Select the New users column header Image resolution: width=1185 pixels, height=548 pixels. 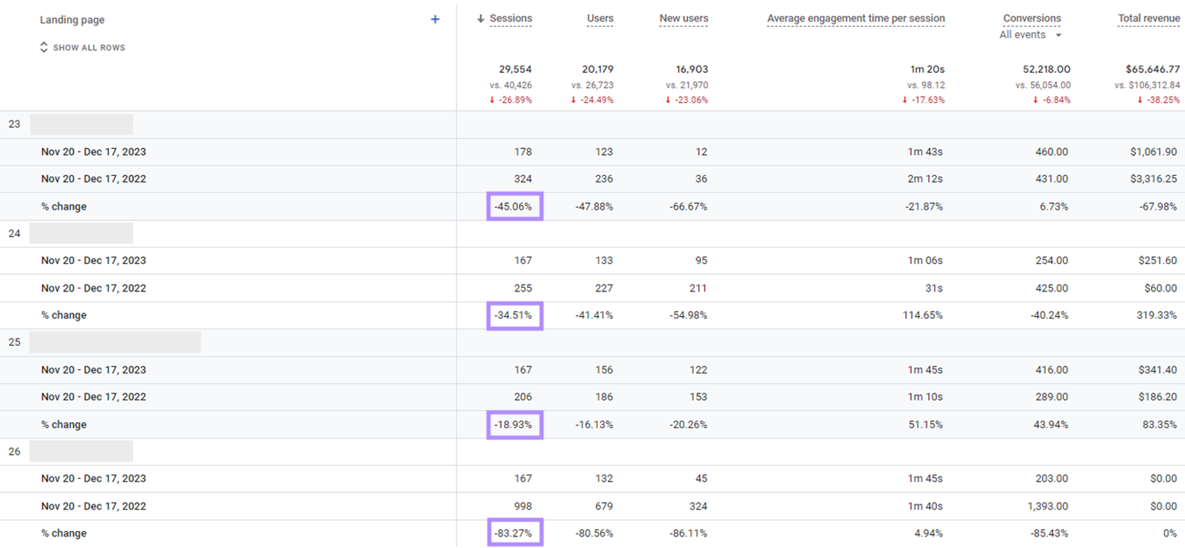pyautogui.click(x=683, y=18)
